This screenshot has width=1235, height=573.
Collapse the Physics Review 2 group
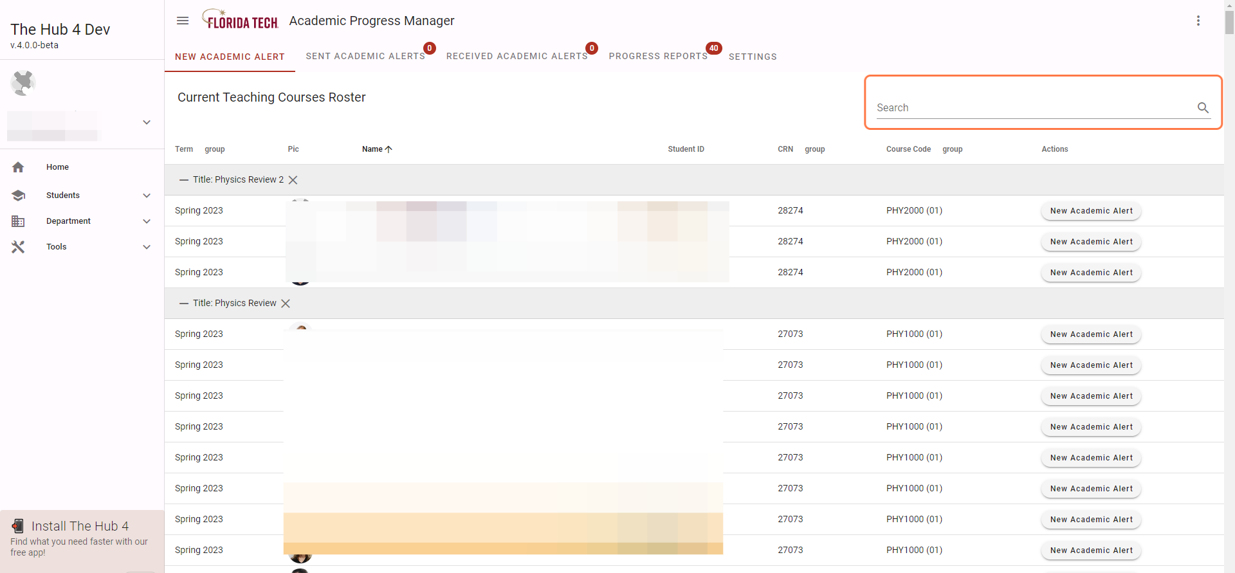coord(184,180)
